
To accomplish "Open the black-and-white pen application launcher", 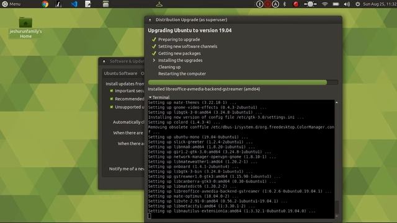I will pyautogui.click(x=58, y=4).
